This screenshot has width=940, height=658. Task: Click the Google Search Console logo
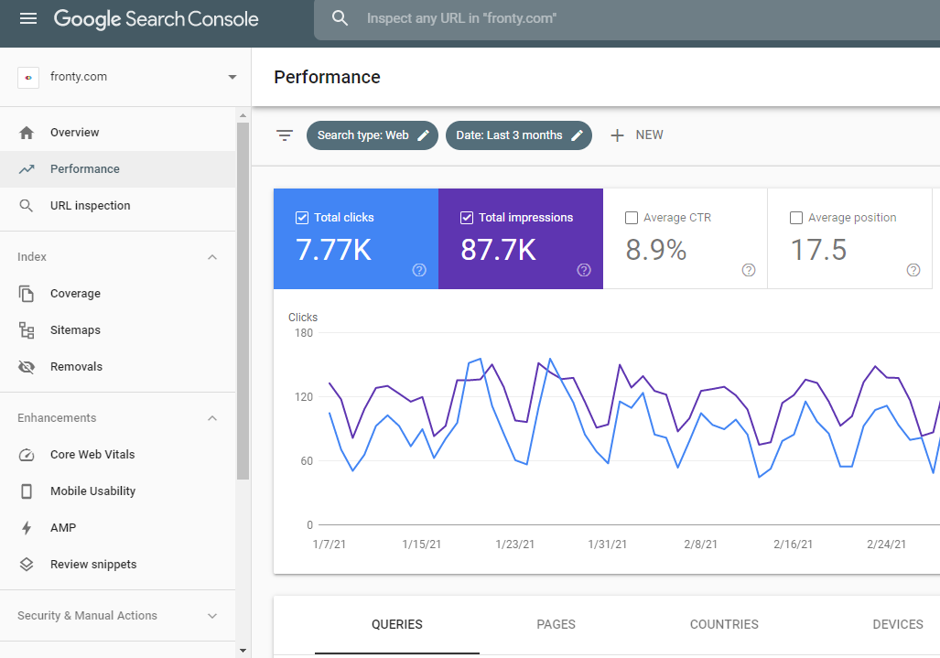156,18
